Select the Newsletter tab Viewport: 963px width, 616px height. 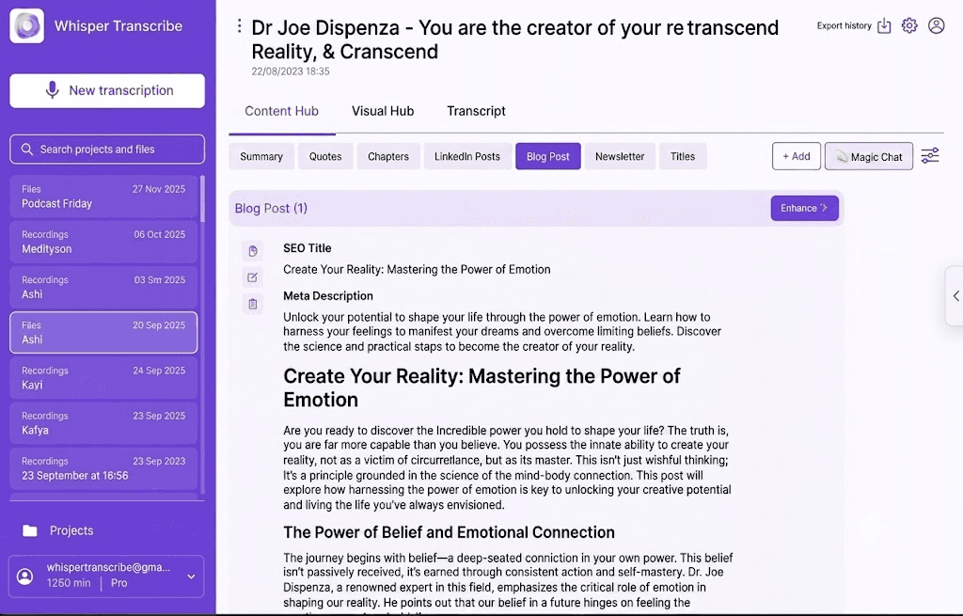click(620, 156)
